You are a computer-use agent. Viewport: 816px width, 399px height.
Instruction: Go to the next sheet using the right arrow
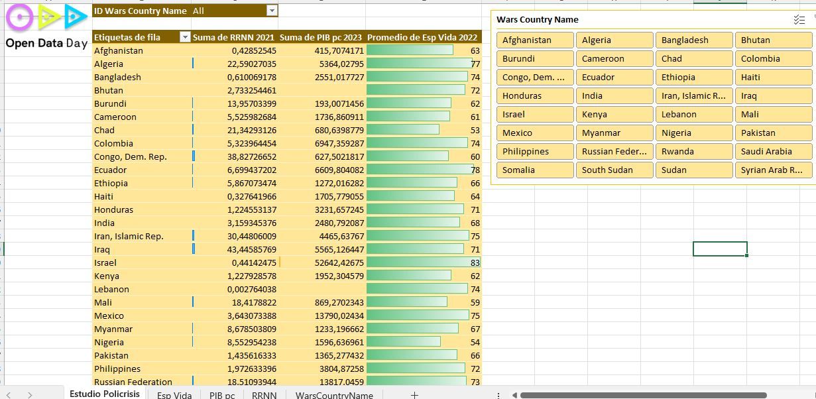[30, 395]
